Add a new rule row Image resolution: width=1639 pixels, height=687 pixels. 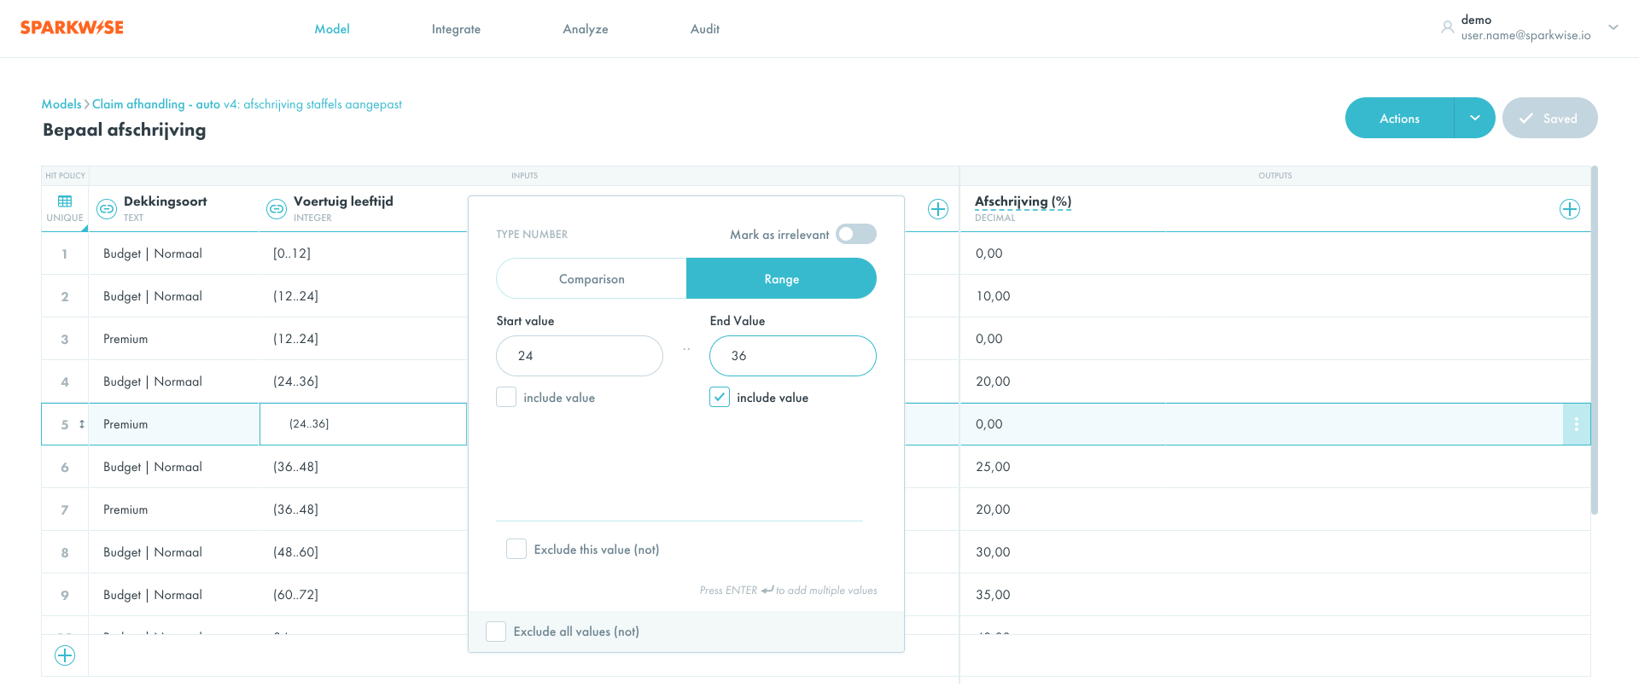tap(65, 655)
